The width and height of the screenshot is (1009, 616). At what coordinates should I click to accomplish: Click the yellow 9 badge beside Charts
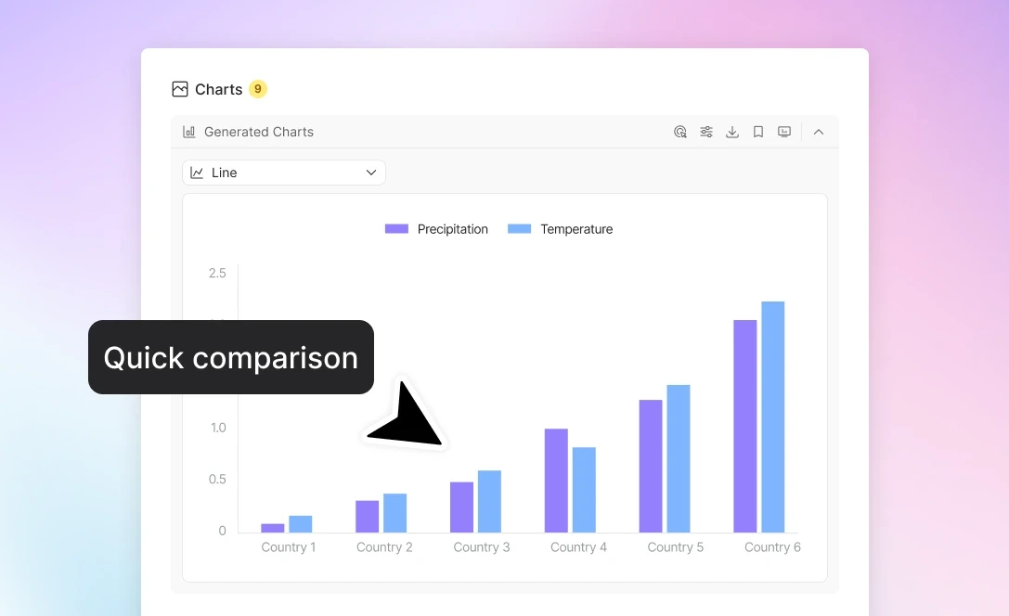coord(258,89)
